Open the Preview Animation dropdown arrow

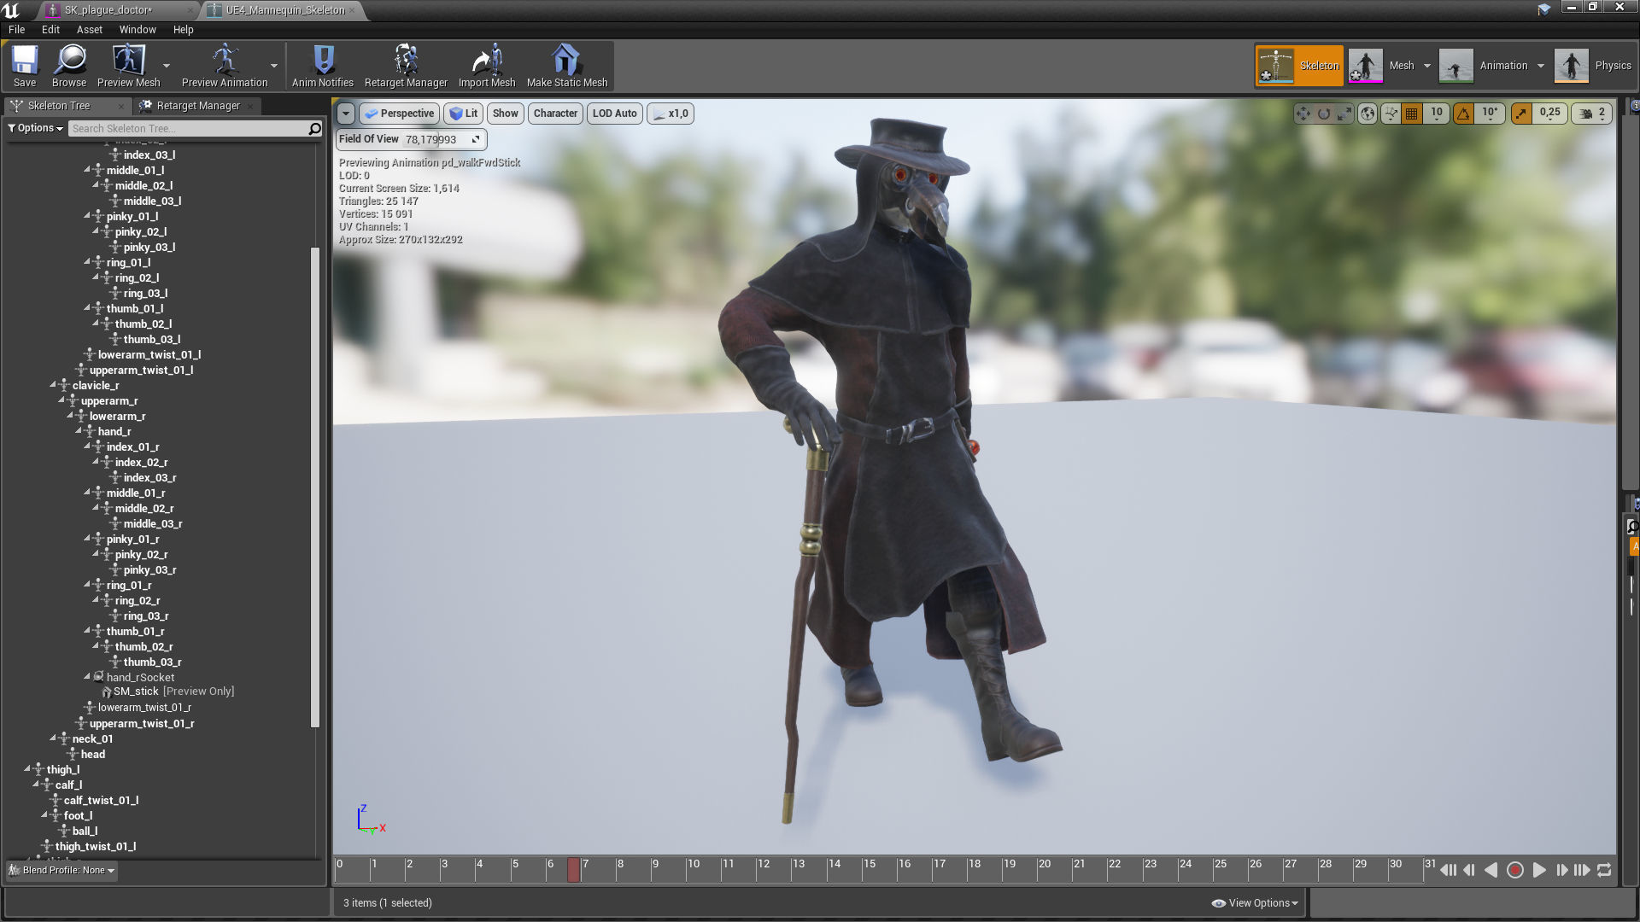tap(274, 66)
